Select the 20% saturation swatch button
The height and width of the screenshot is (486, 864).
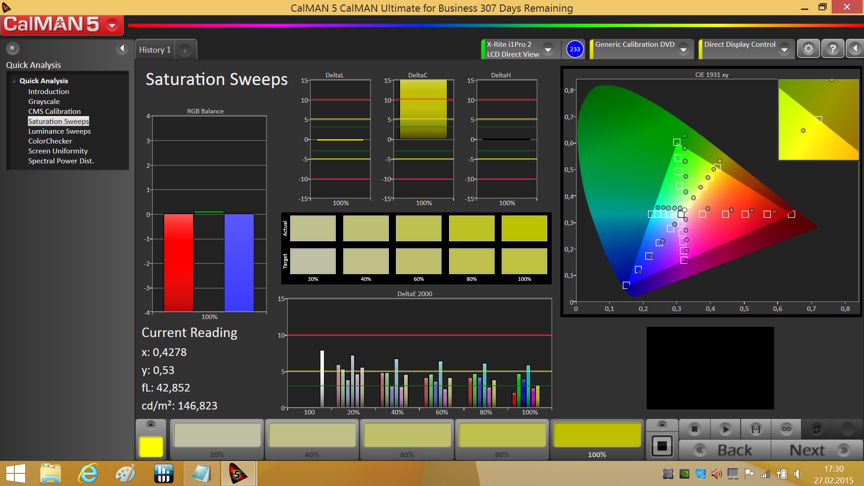[x=217, y=439]
